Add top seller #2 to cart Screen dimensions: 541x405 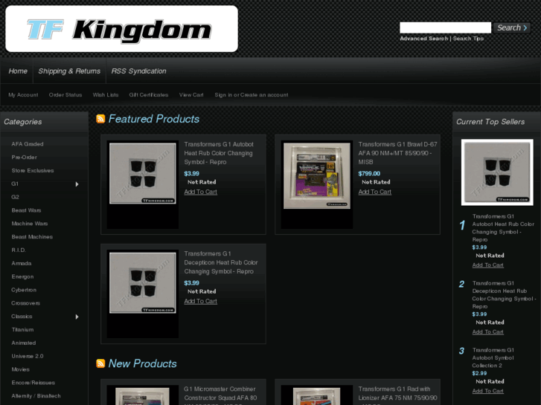coord(488,332)
